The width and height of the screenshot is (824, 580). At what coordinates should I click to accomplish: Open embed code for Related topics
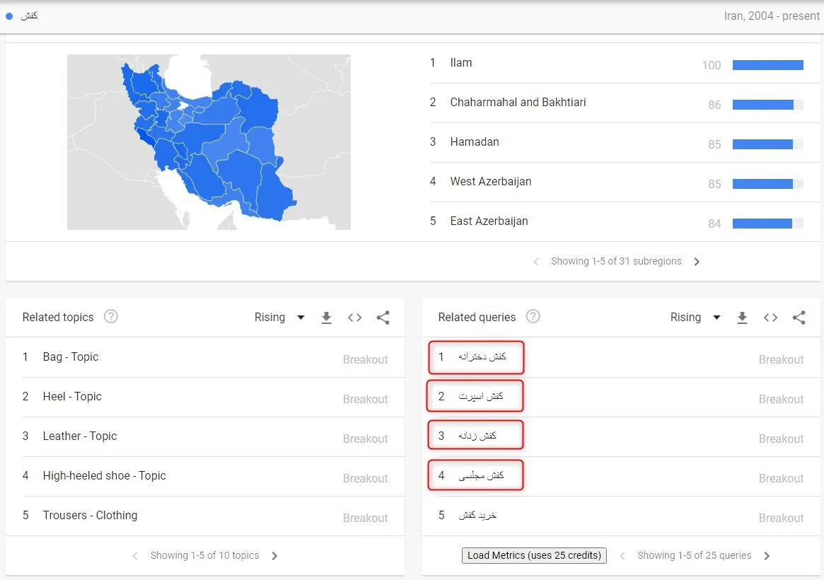pos(355,318)
